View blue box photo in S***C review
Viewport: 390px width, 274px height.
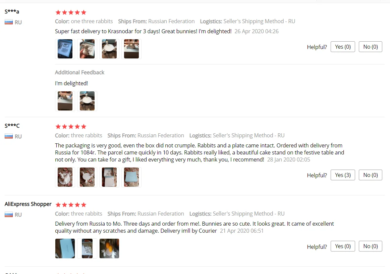point(131,177)
